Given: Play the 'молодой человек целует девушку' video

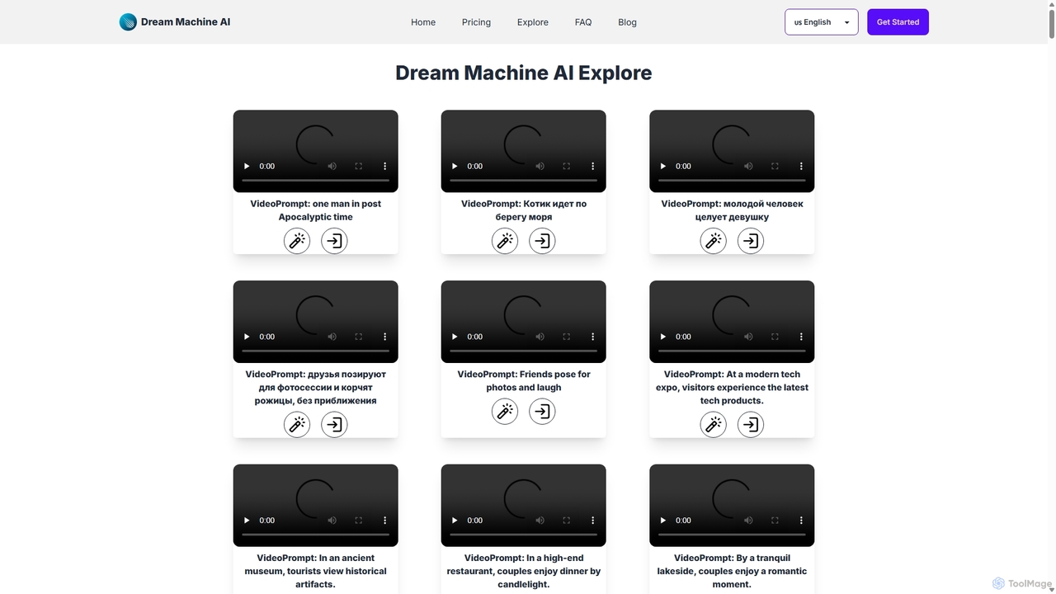Looking at the screenshot, I should tap(663, 166).
